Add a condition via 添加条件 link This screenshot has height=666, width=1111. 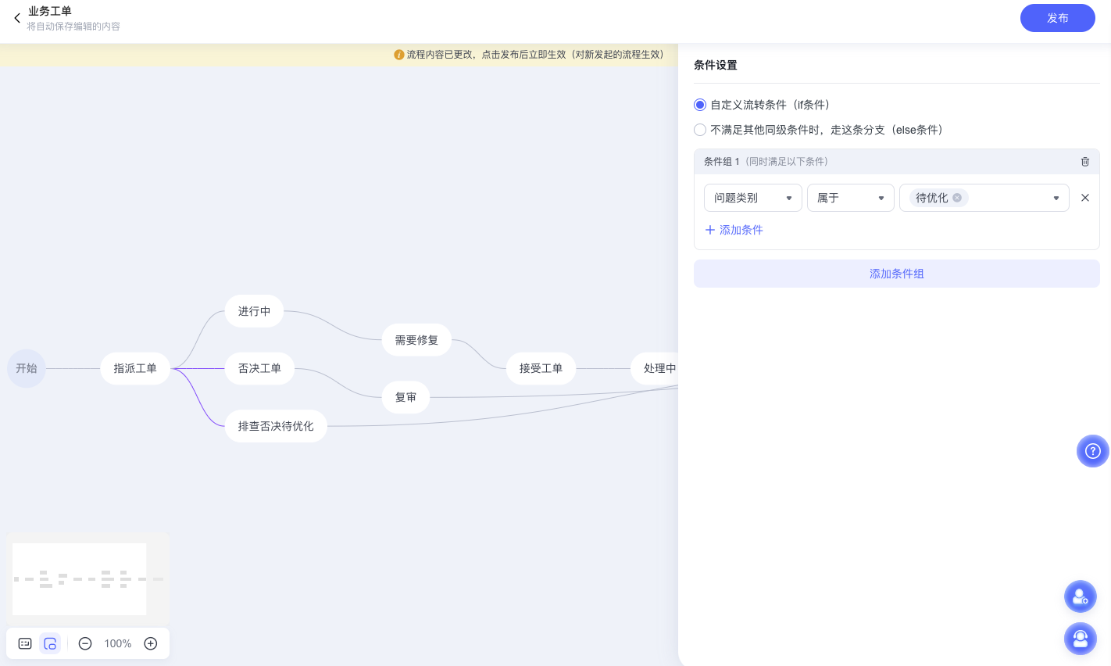coord(734,230)
